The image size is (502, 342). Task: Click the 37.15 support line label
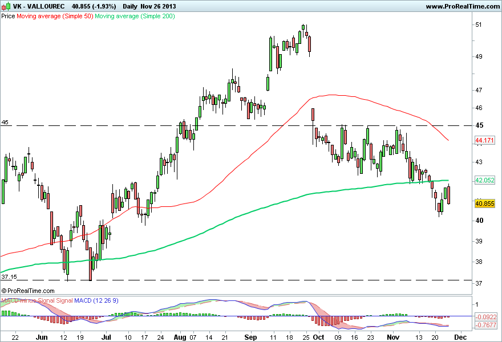9,277
